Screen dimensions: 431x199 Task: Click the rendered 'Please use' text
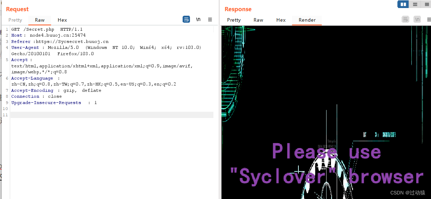pyautogui.click(x=326, y=152)
